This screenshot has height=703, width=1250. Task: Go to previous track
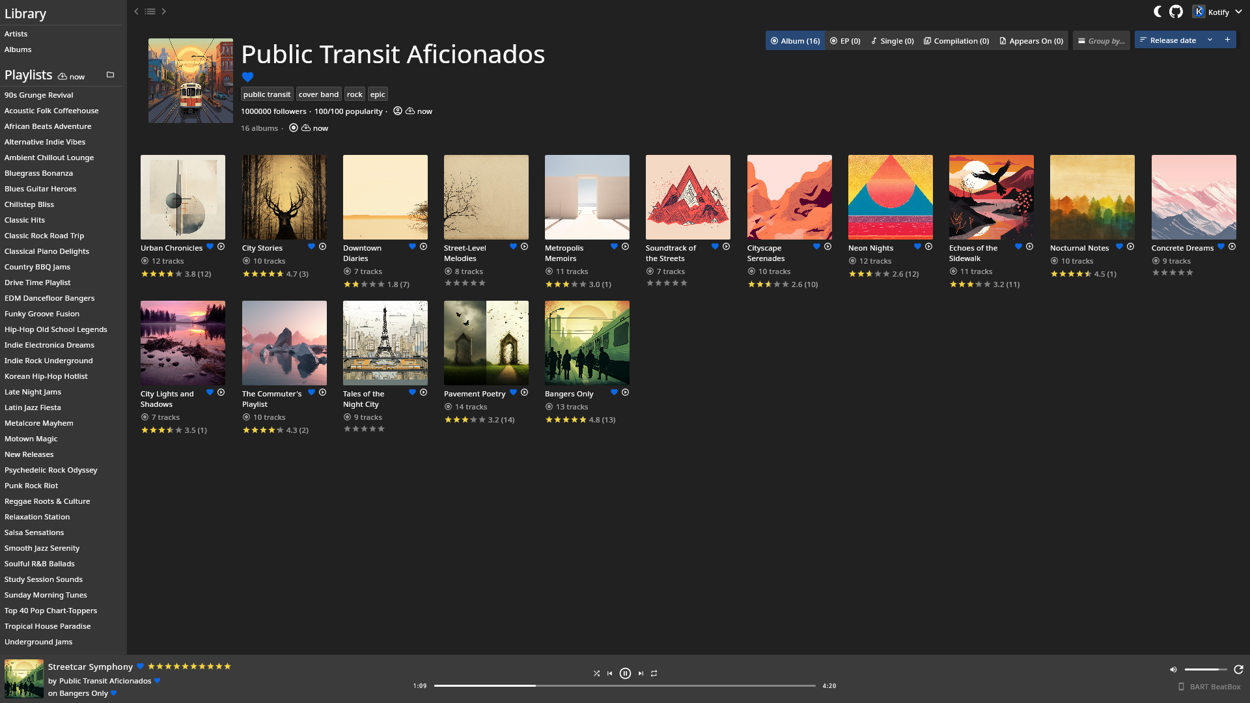(x=609, y=674)
